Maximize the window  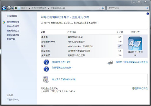click(x=139, y=2)
